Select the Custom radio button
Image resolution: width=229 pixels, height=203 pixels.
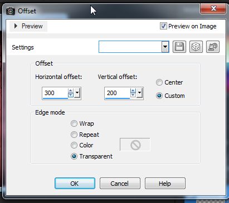[159, 96]
